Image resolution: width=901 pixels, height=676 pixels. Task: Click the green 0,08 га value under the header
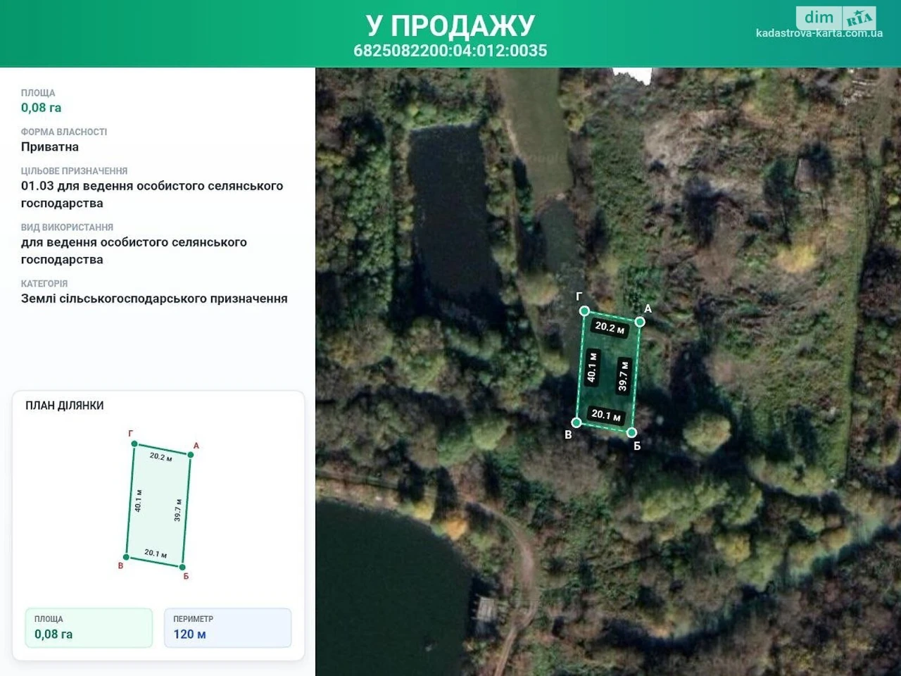(41, 108)
